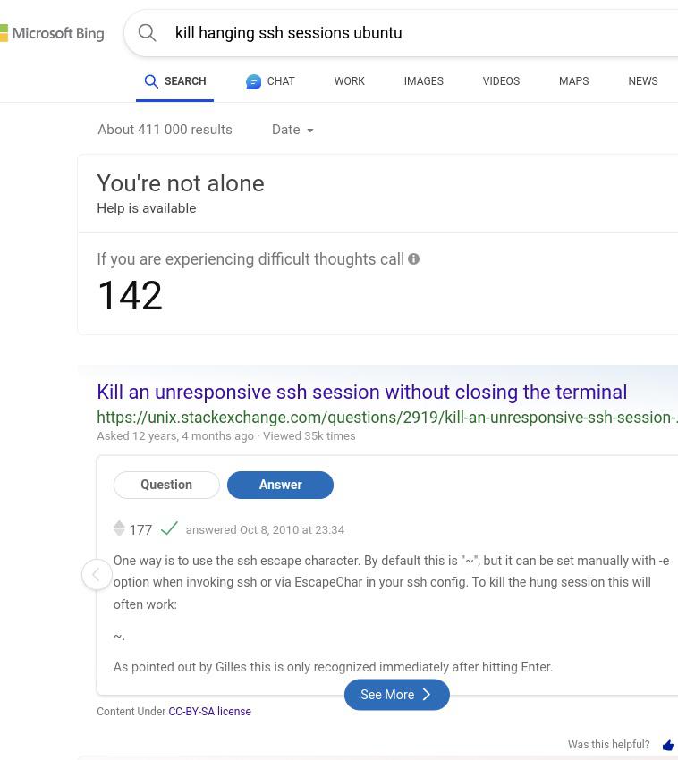Screen dimensions: 678x760
Task: Open the Chat tab
Action: coord(270,81)
